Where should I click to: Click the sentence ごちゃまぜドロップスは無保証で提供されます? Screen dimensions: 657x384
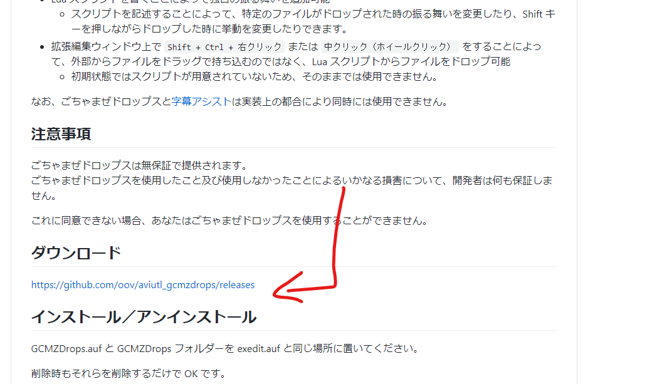coord(140,165)
